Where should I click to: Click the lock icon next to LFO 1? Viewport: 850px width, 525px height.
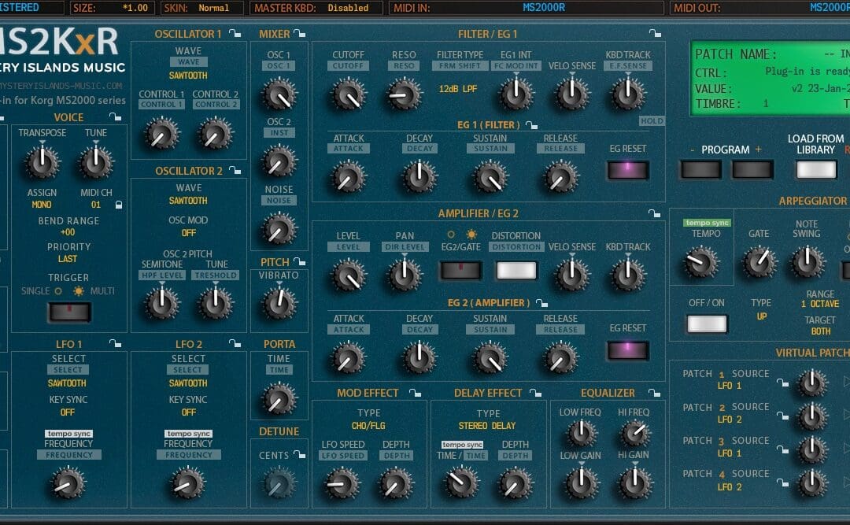116,344
